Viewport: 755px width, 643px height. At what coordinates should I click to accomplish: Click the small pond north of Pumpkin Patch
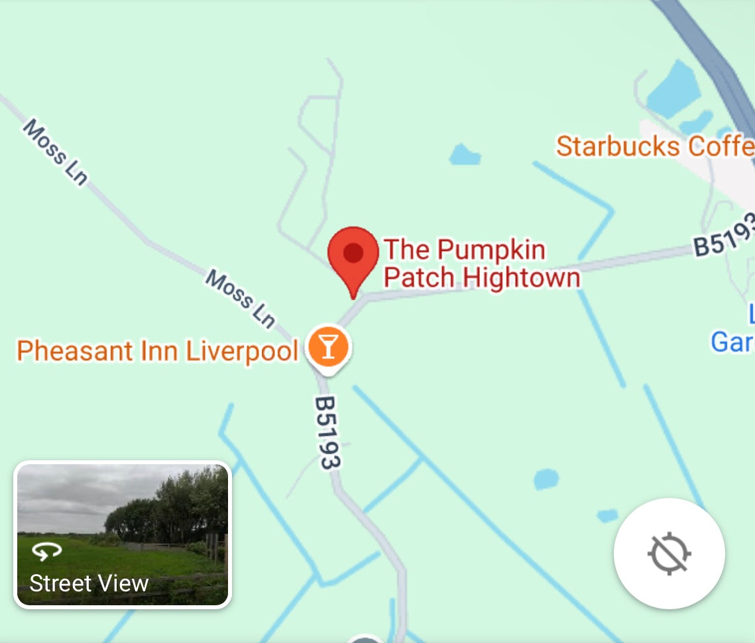465,154
